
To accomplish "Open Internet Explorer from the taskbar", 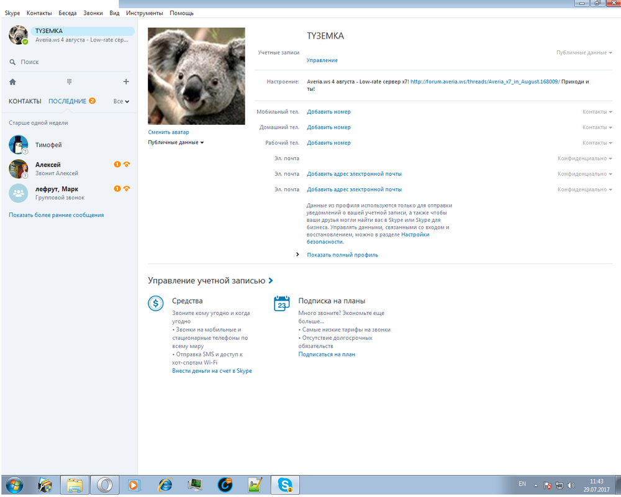I will [165, 485].
